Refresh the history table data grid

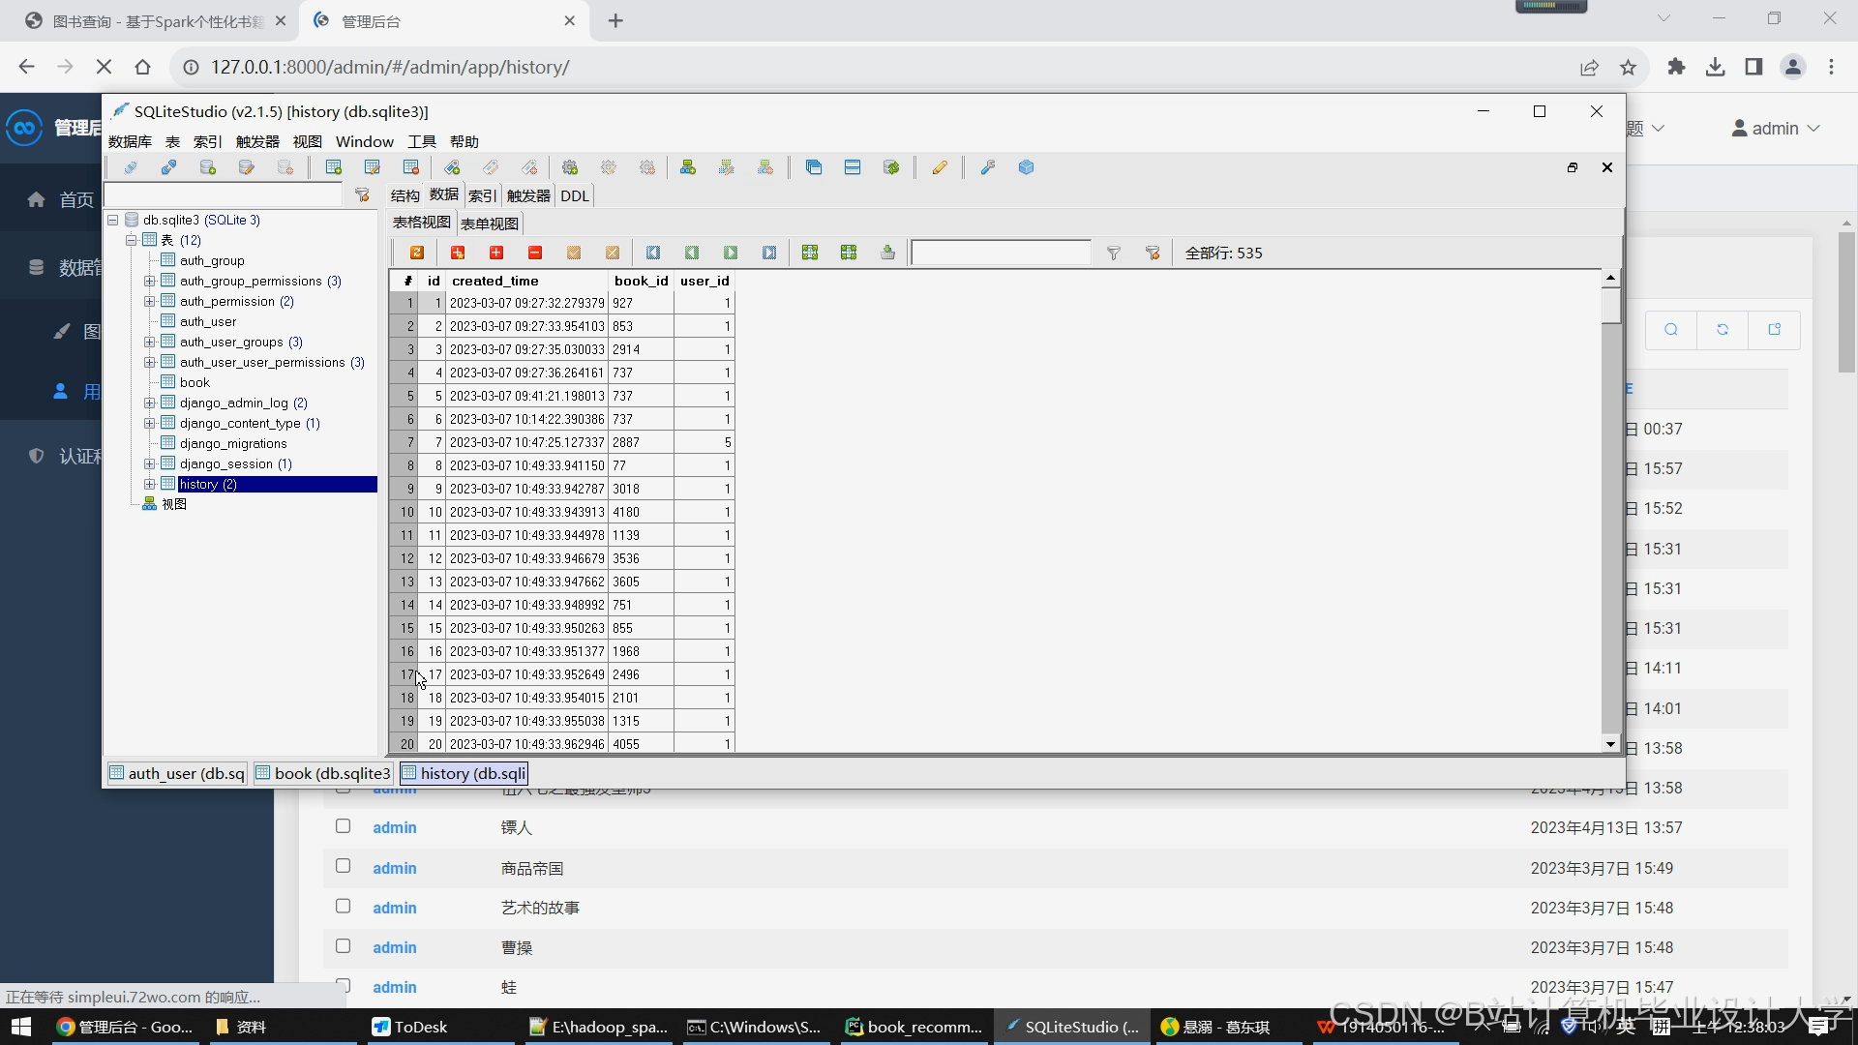(417, 253)
